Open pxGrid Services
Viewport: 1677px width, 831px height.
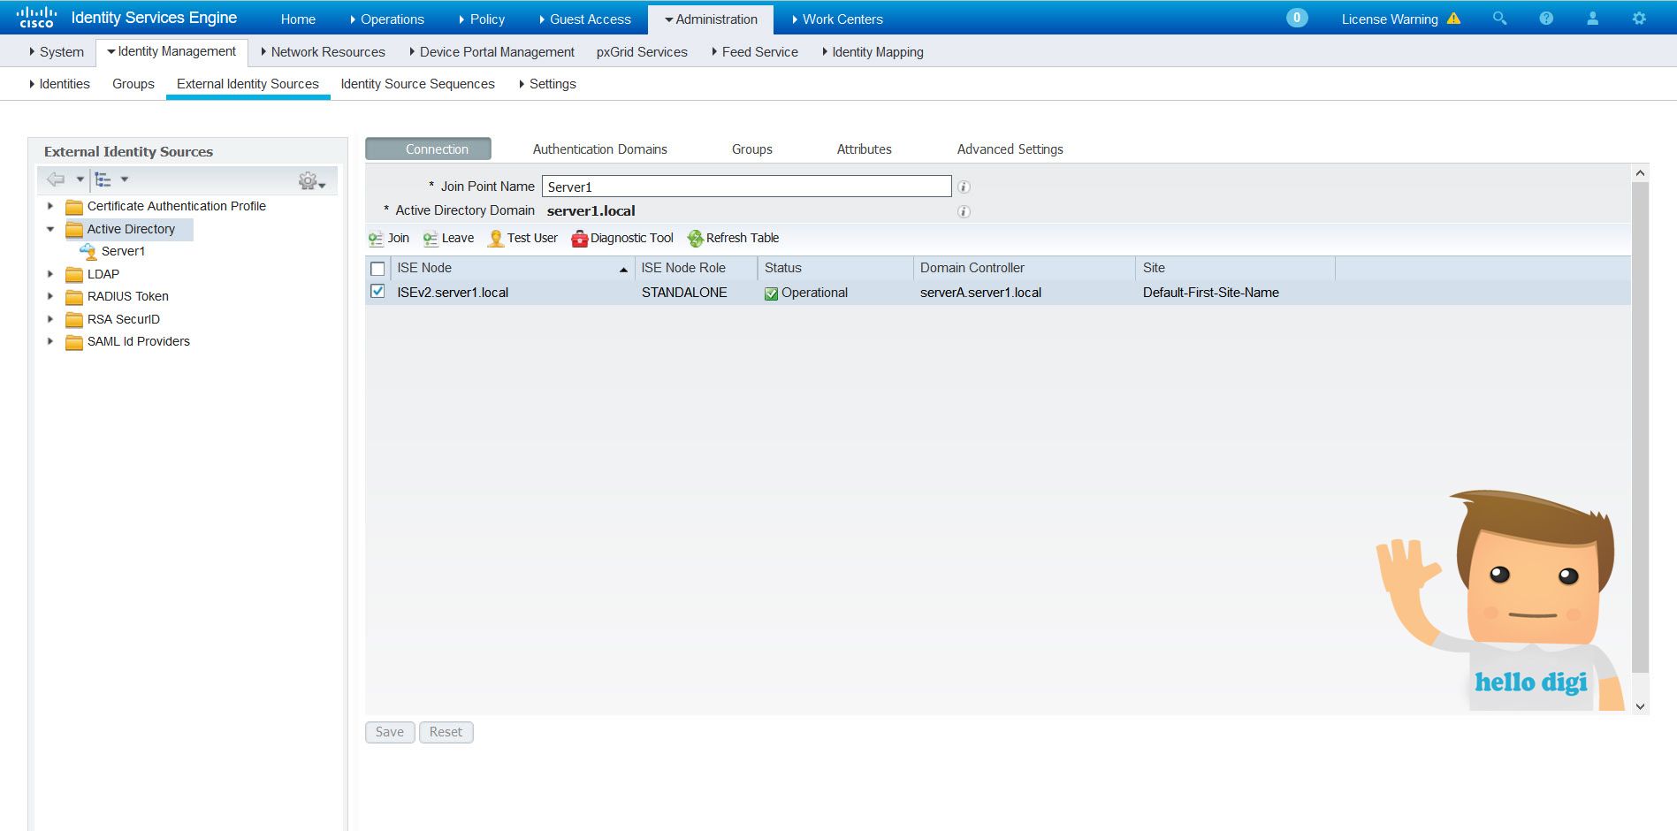pyautogui.click(x=642, y=52)
